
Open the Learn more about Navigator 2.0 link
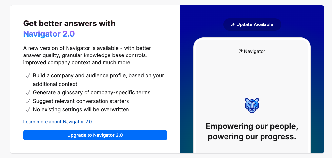[x=57, y=122]
